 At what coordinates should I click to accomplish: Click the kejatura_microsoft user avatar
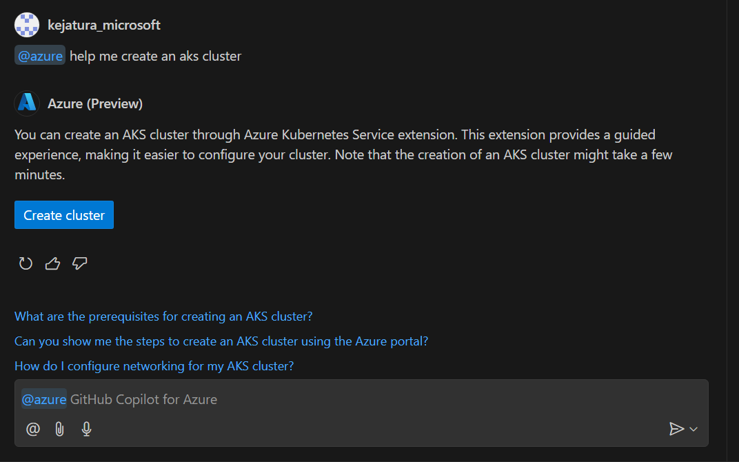27,25
